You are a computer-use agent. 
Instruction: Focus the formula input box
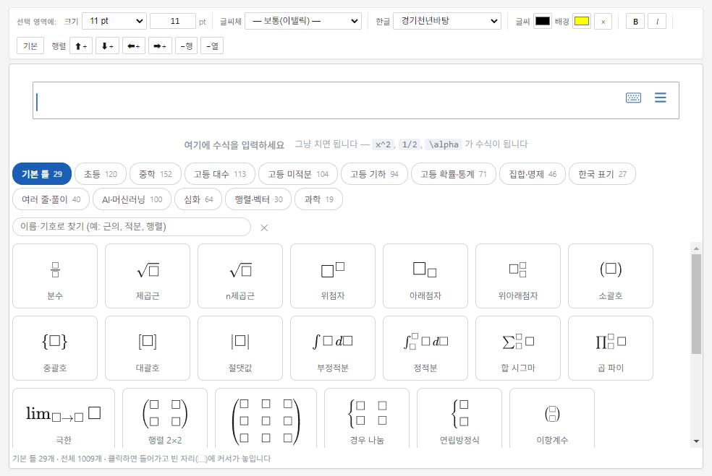(x=356, y=100)
